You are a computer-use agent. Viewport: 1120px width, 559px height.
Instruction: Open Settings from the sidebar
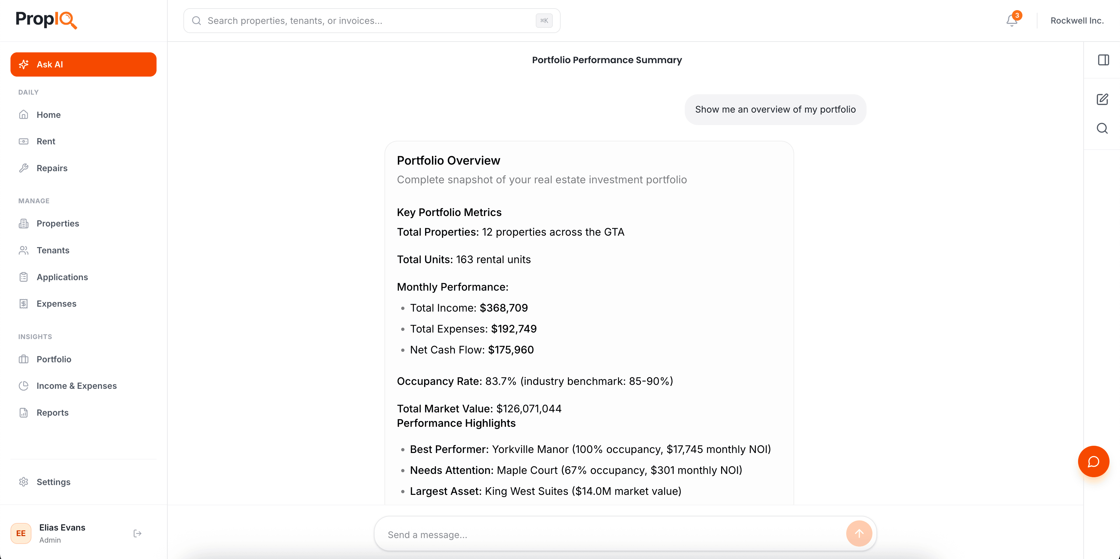click(53, 482)
